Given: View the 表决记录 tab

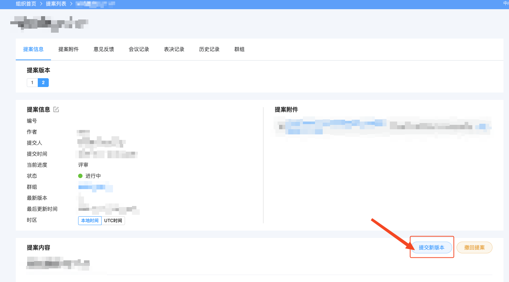Looking at the screenshot, I should point(174,49).
